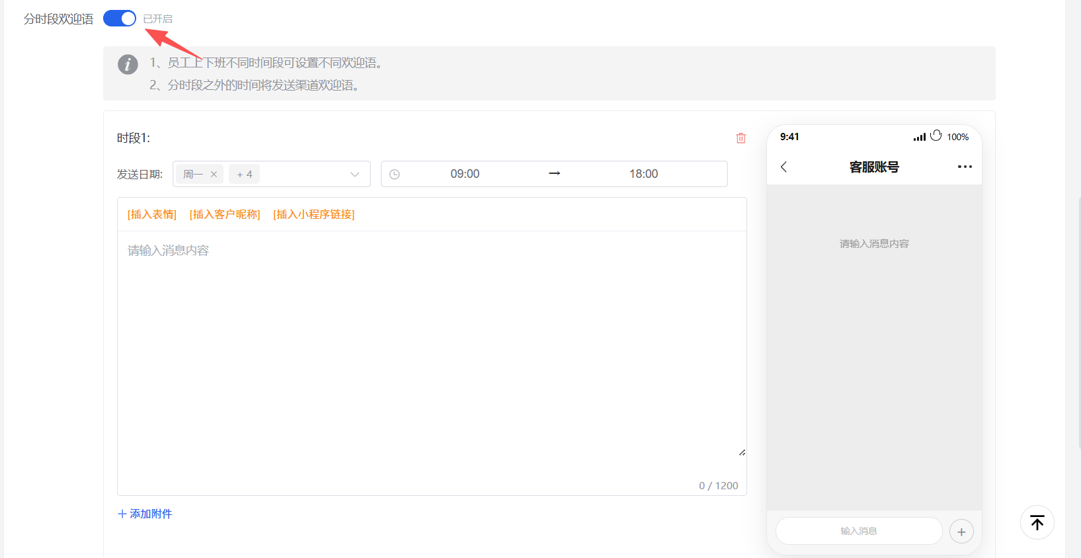Screen dimensions: 1081x558
Task: Remove the 周一 tag from send dates
Action: [214, 175]
